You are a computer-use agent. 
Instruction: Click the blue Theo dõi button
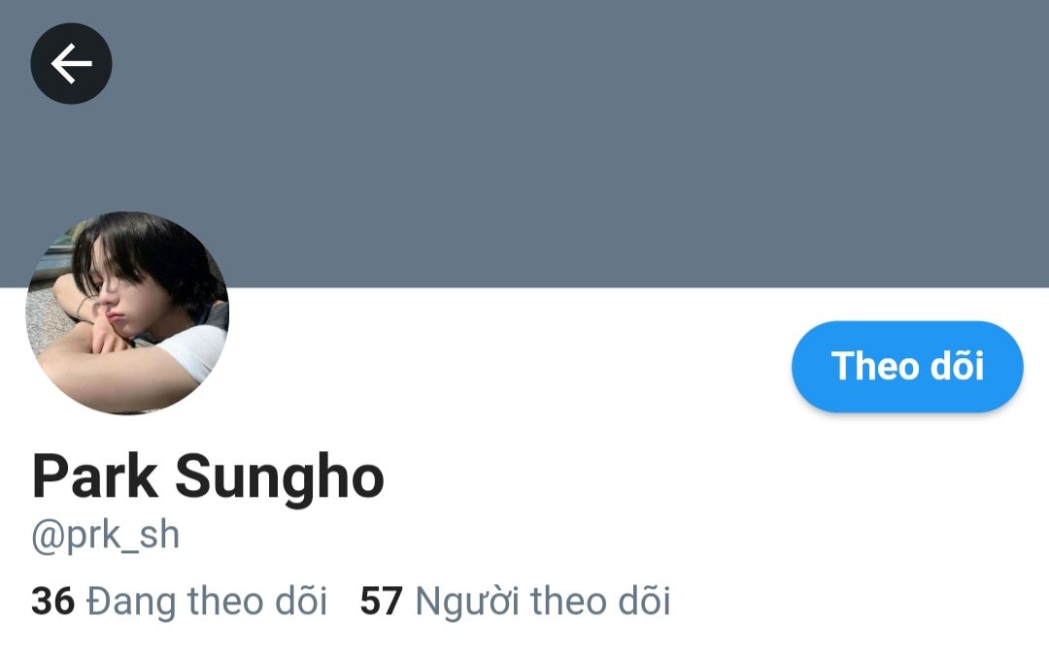click(x=907, y=366)
